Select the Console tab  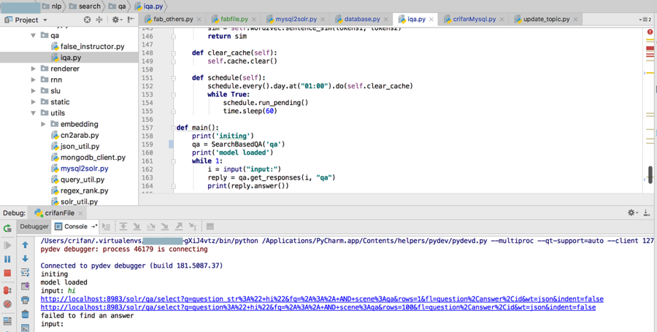(76, 226)
